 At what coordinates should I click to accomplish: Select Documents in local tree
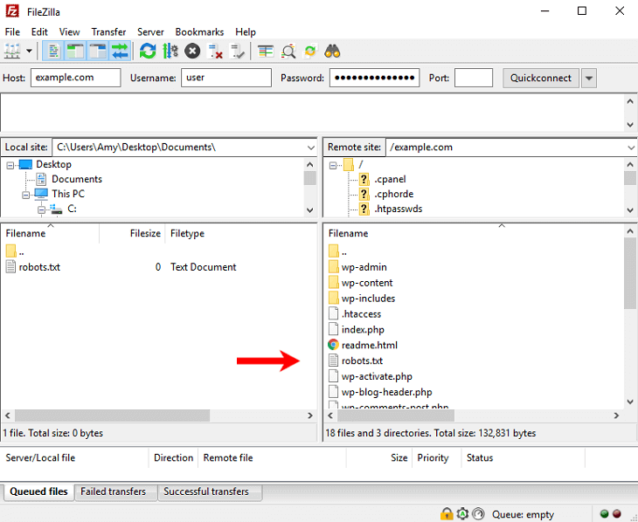click(x=77, y=179)
